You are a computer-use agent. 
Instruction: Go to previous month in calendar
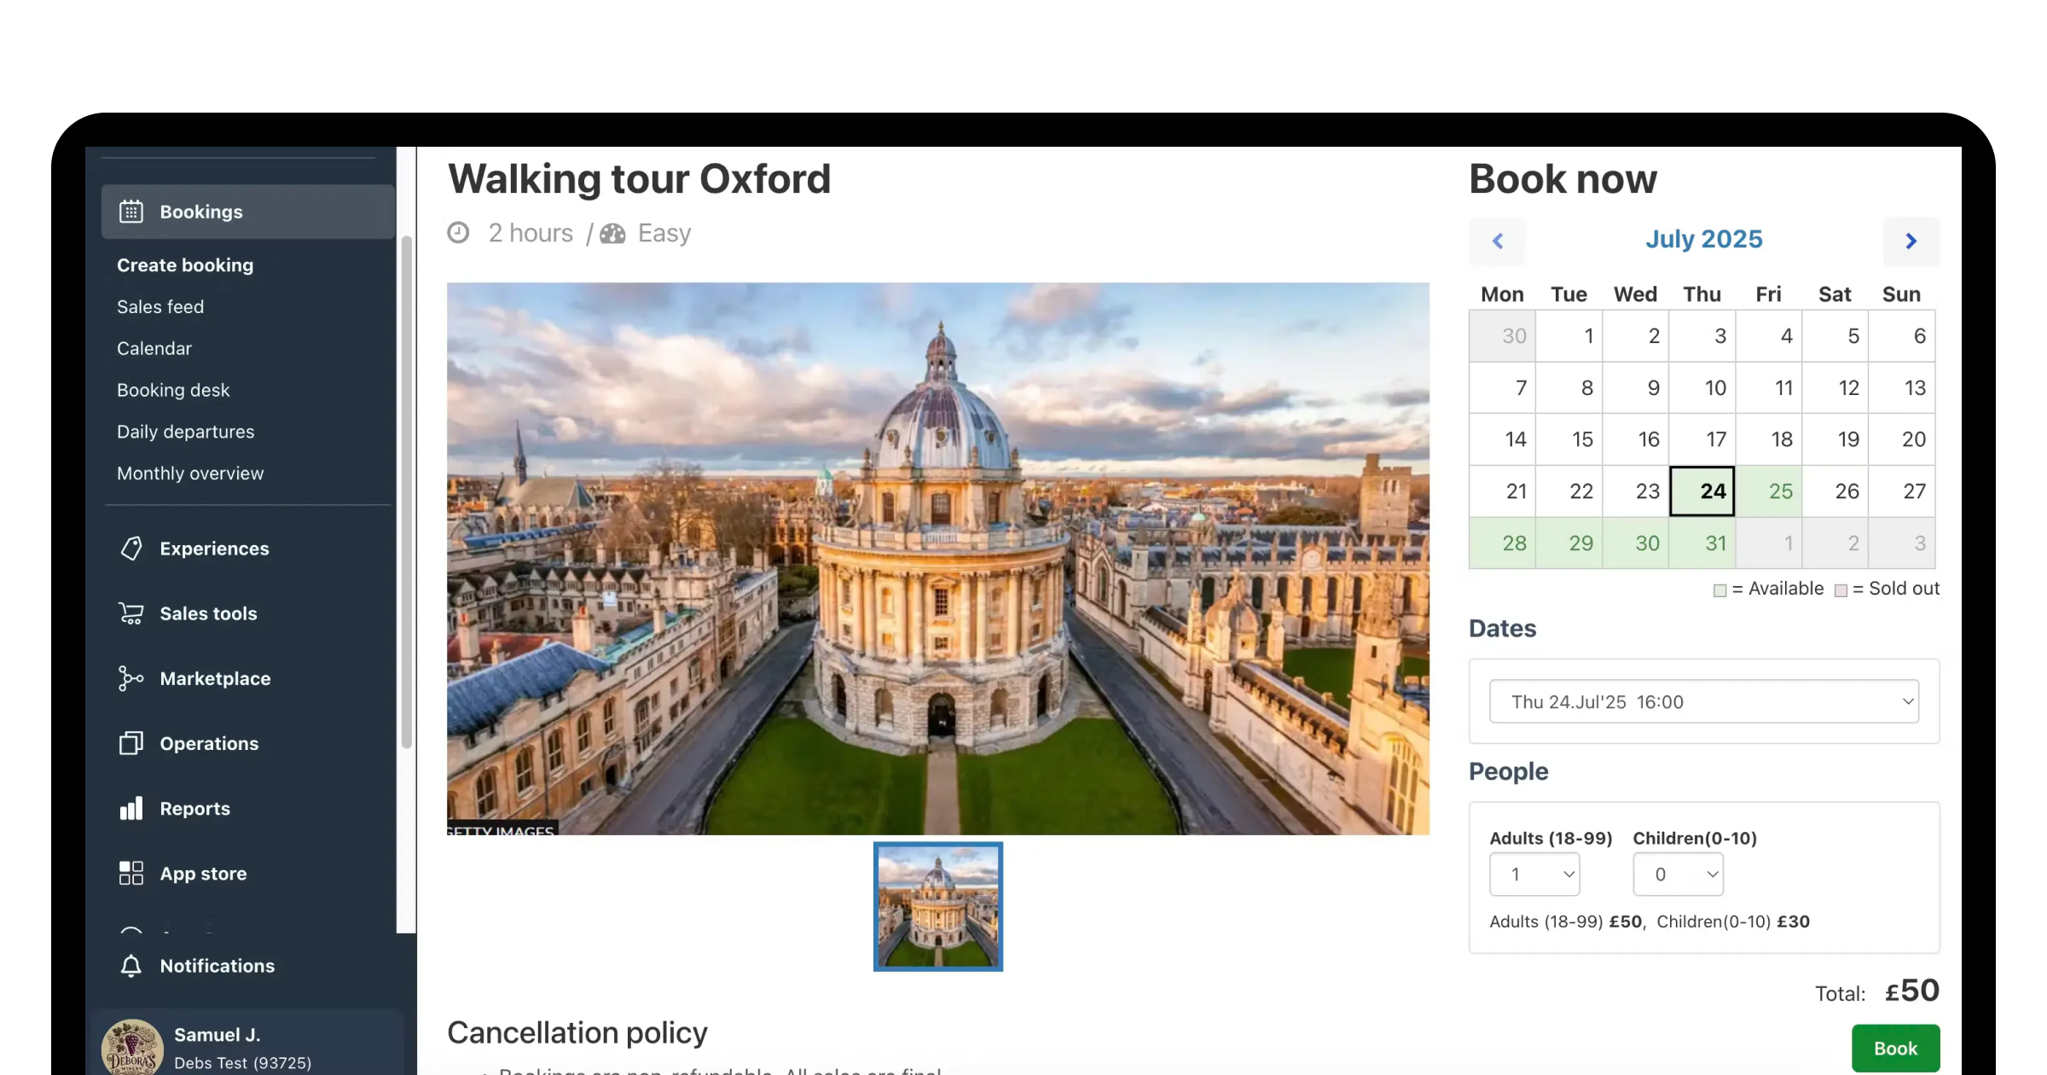[x=1497, y=241]
